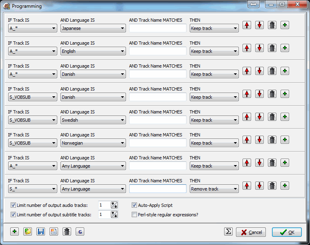The width and height of the screenshot is (310, 245).
Task: Open a saved script file
Action: [27, 231]
